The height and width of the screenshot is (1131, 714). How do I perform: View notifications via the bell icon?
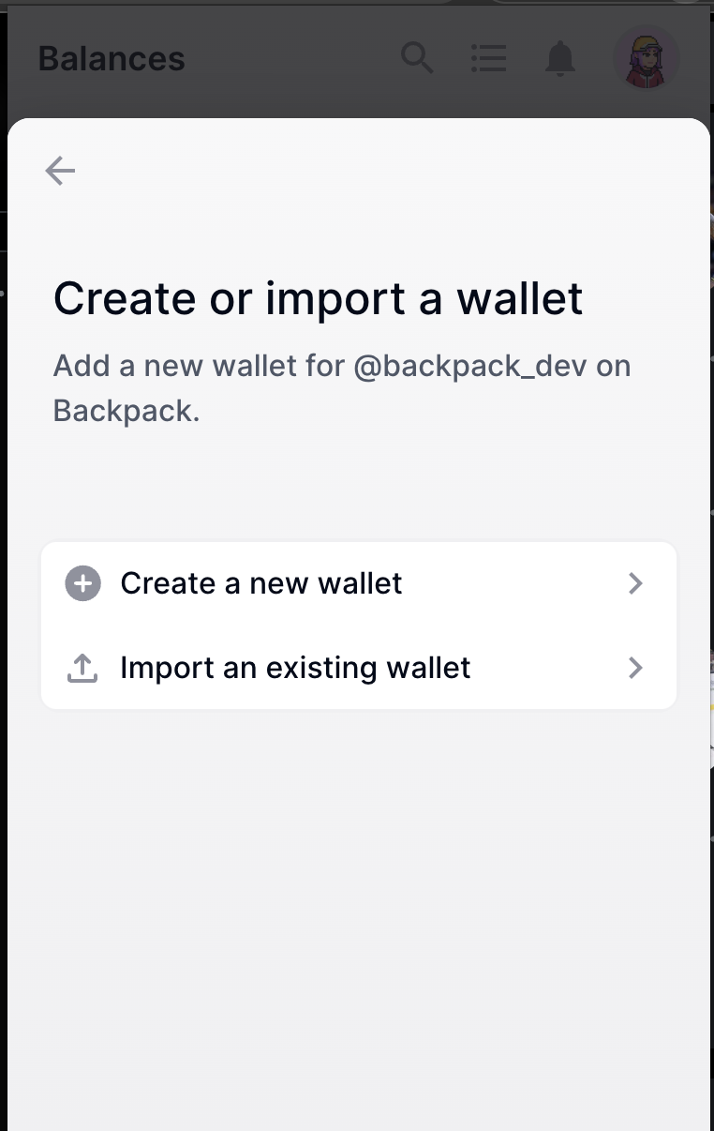pyautogui.click(x=559, y=58)
